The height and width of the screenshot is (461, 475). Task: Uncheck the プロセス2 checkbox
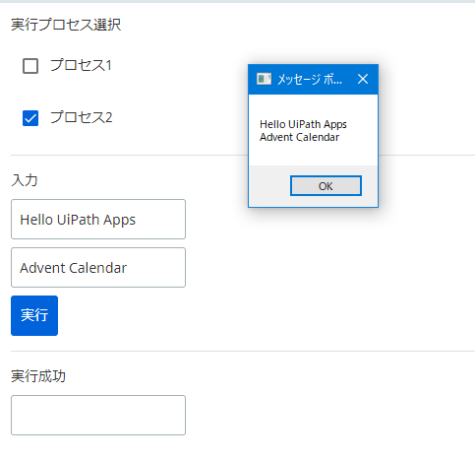(30, 118)
